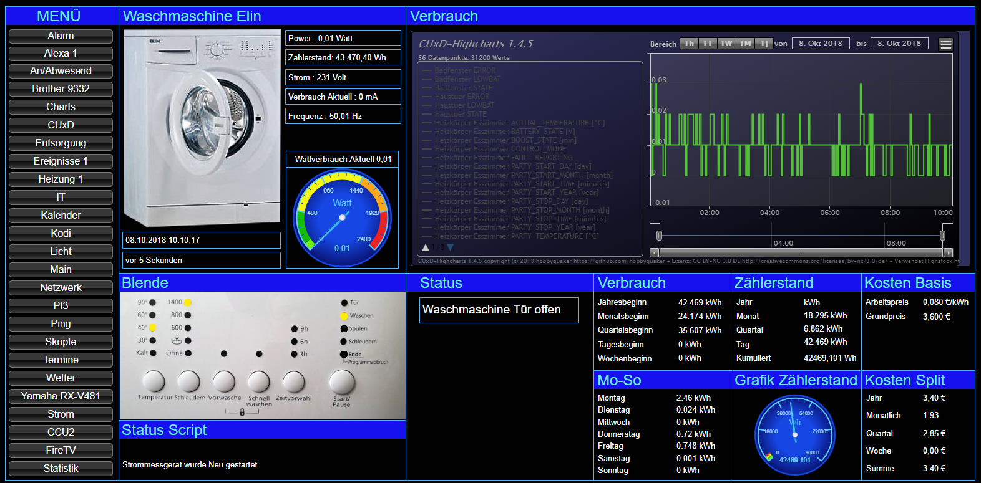Open Statistik from the menu
The width and height of the screenshot is (981, 483).
point(61,469)
